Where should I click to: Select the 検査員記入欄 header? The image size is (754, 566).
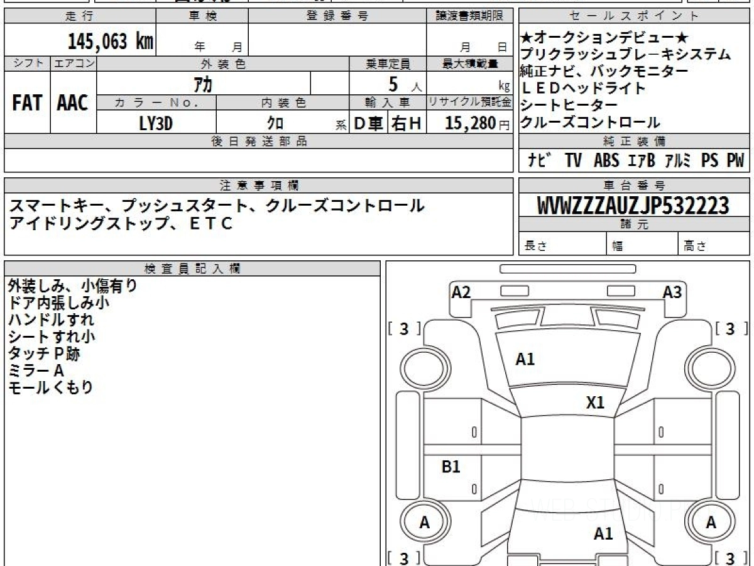coord(192,268)
